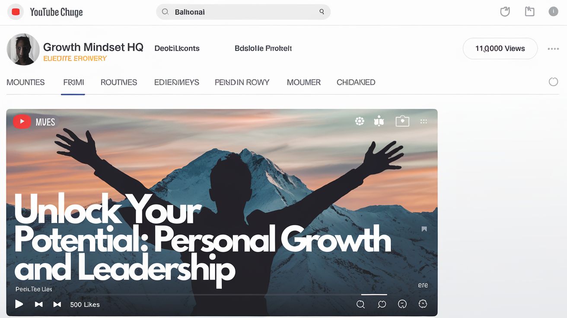
Task: Switch to the ROUTINES tab
Action: click(119, 82)
